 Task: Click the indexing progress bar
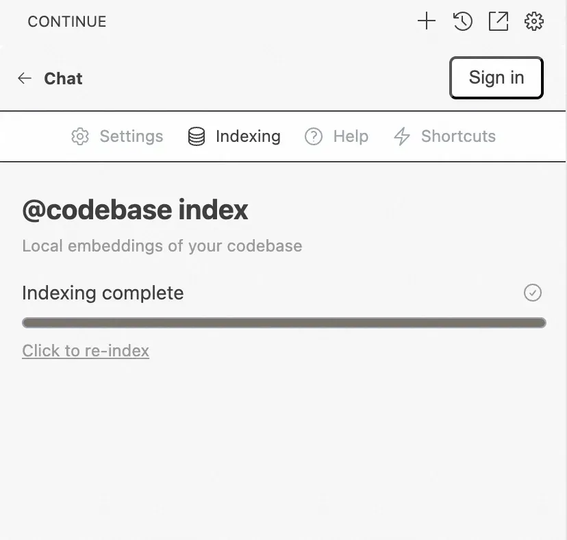(x=283, y=323)
